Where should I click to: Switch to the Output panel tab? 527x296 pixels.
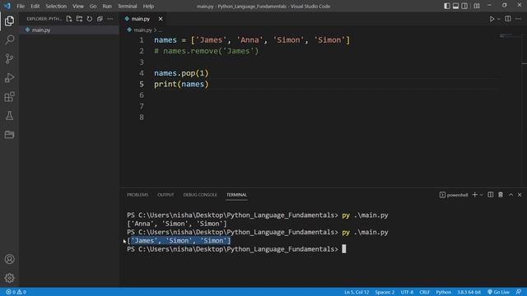tap(166, 195)
